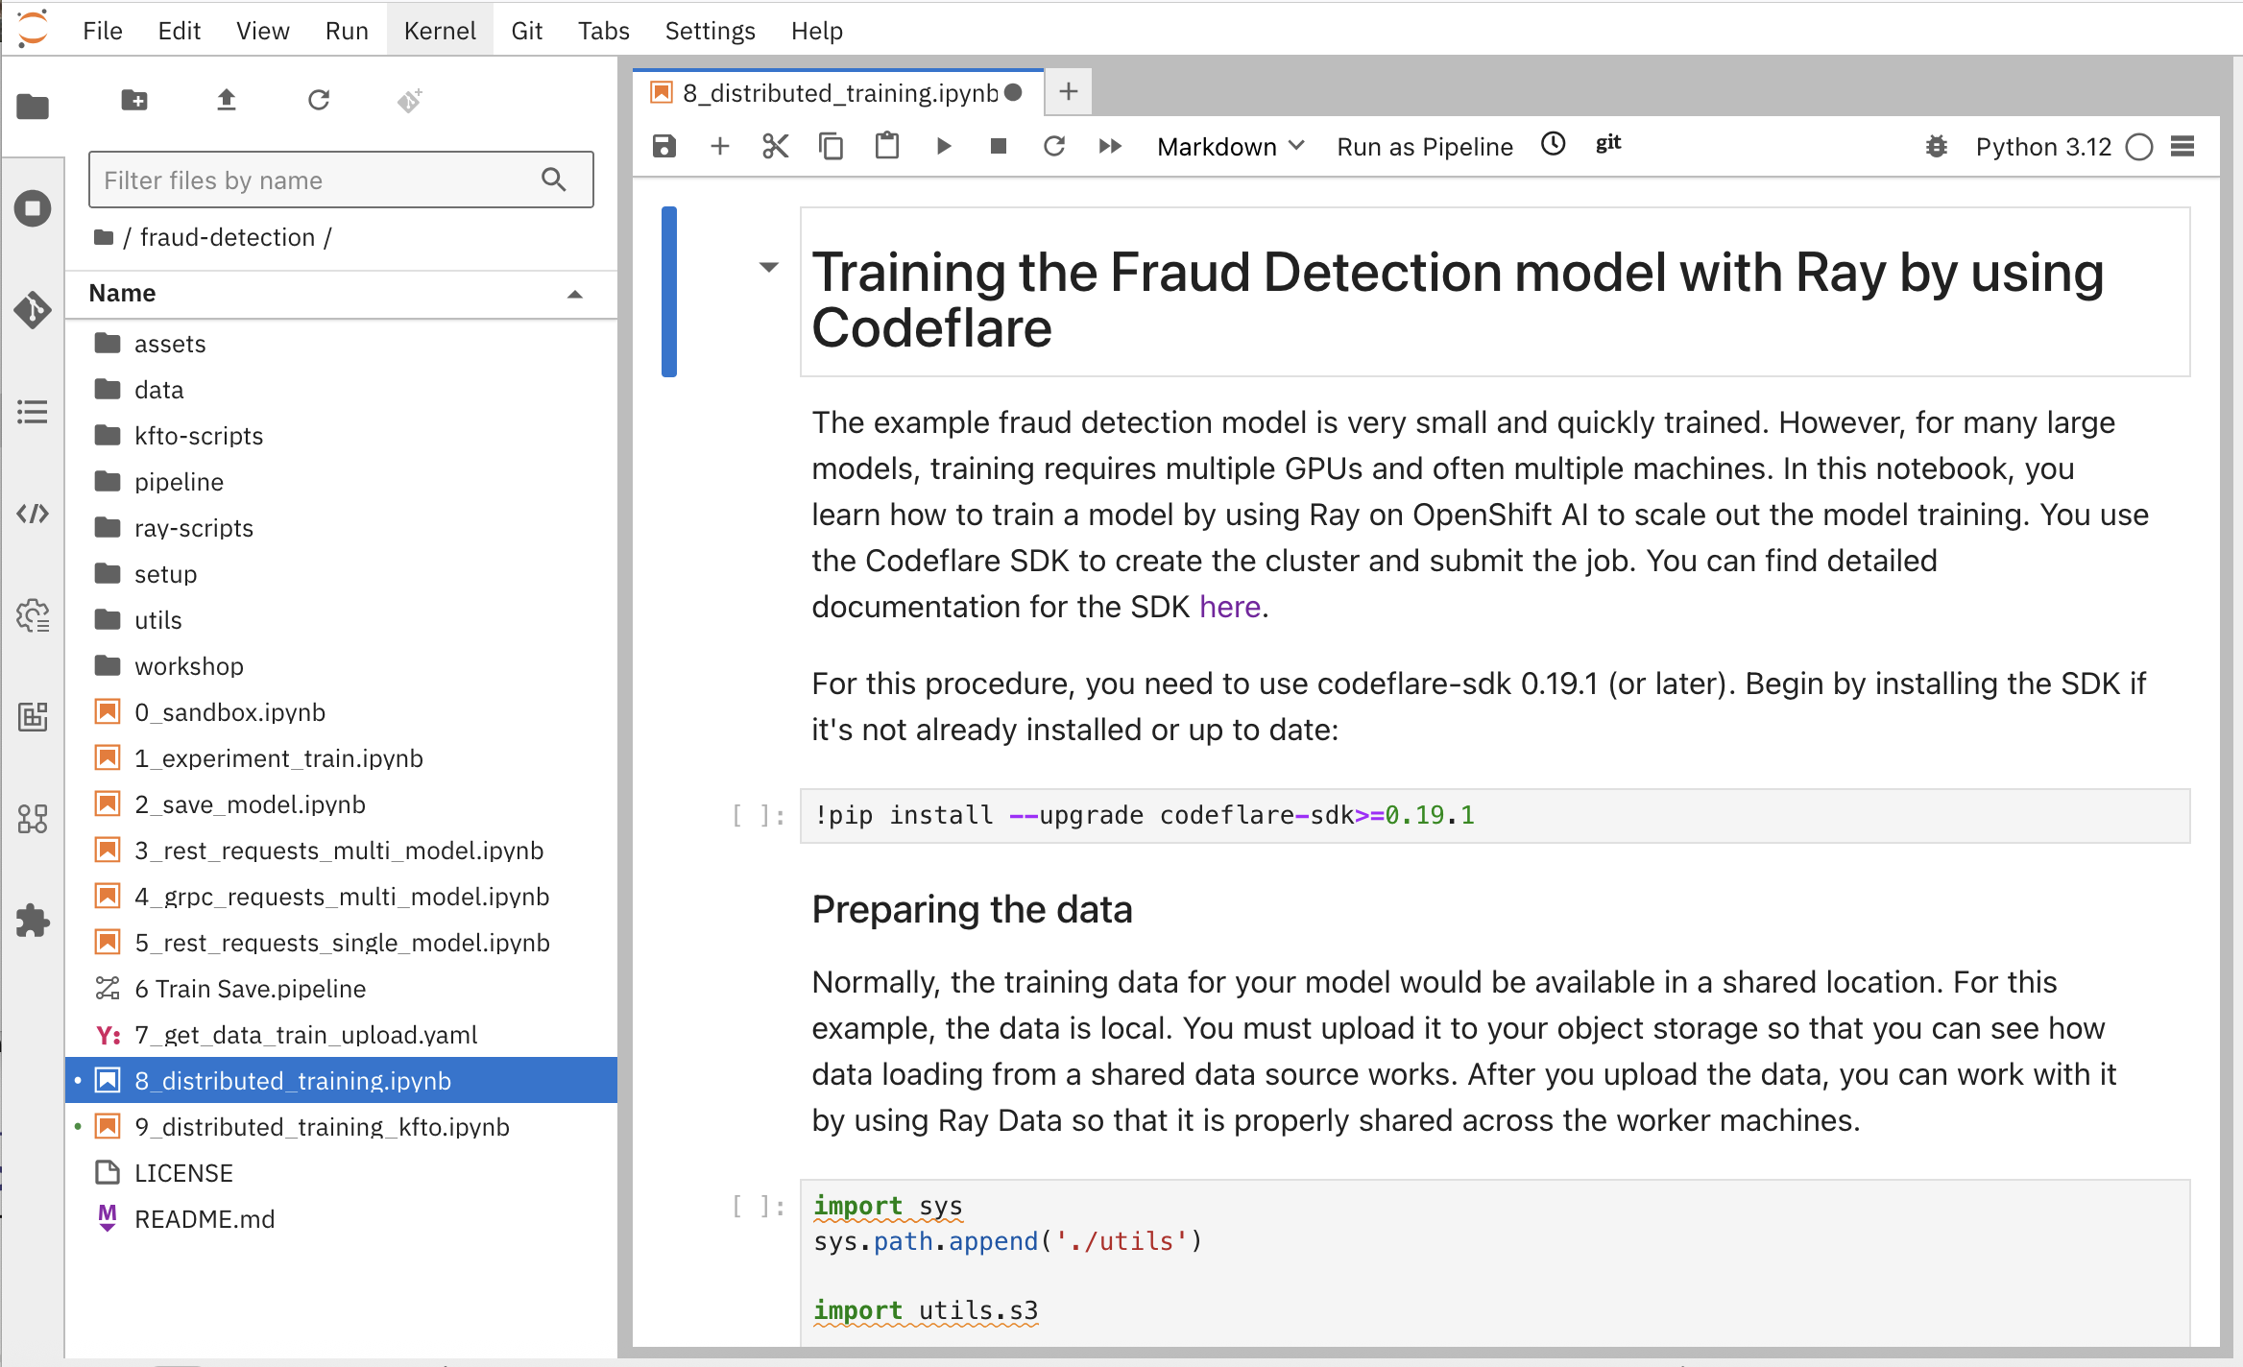
Task: Open the File menu
Action: [103, 31]
